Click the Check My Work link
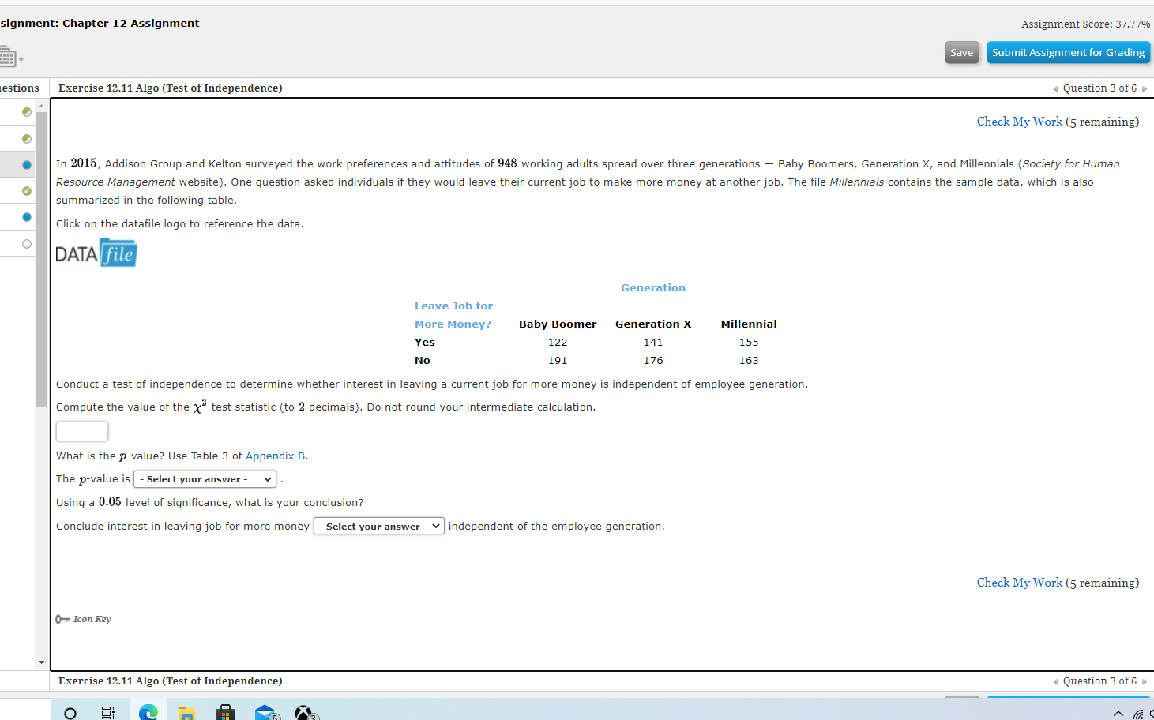 [x=1019, y=121]
